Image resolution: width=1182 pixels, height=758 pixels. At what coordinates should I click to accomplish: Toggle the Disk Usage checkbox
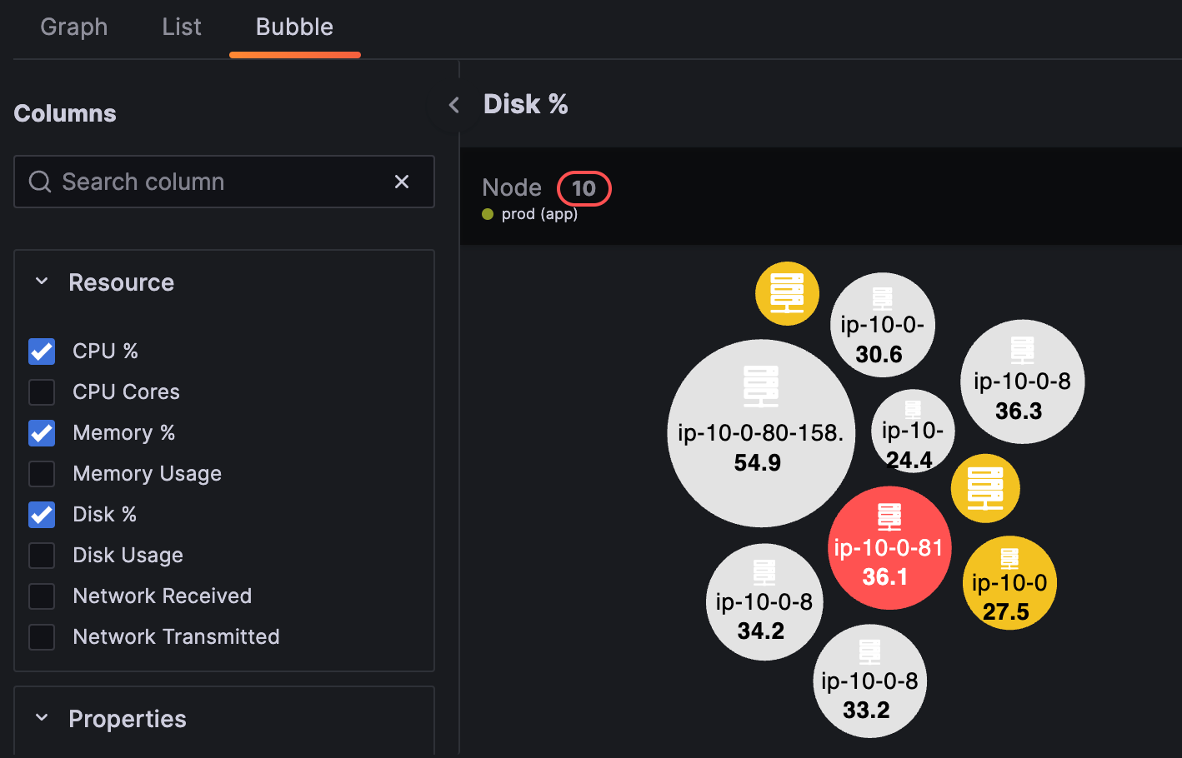click(x=42, y=556)
